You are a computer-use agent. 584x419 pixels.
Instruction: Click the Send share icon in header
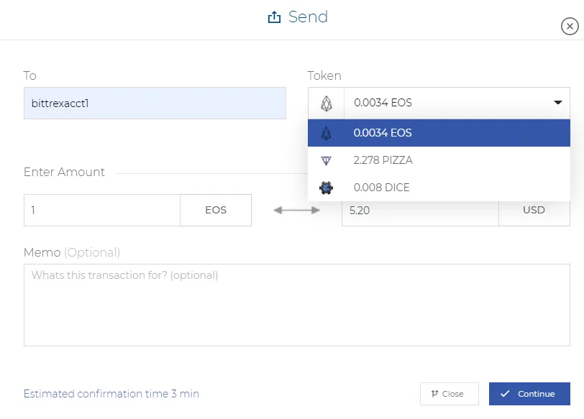[x=274, y=17]
